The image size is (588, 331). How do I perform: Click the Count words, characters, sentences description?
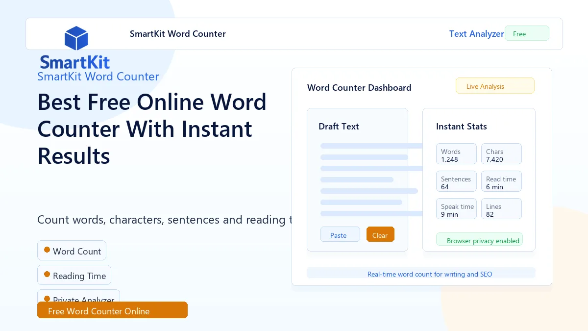[165, 219]
